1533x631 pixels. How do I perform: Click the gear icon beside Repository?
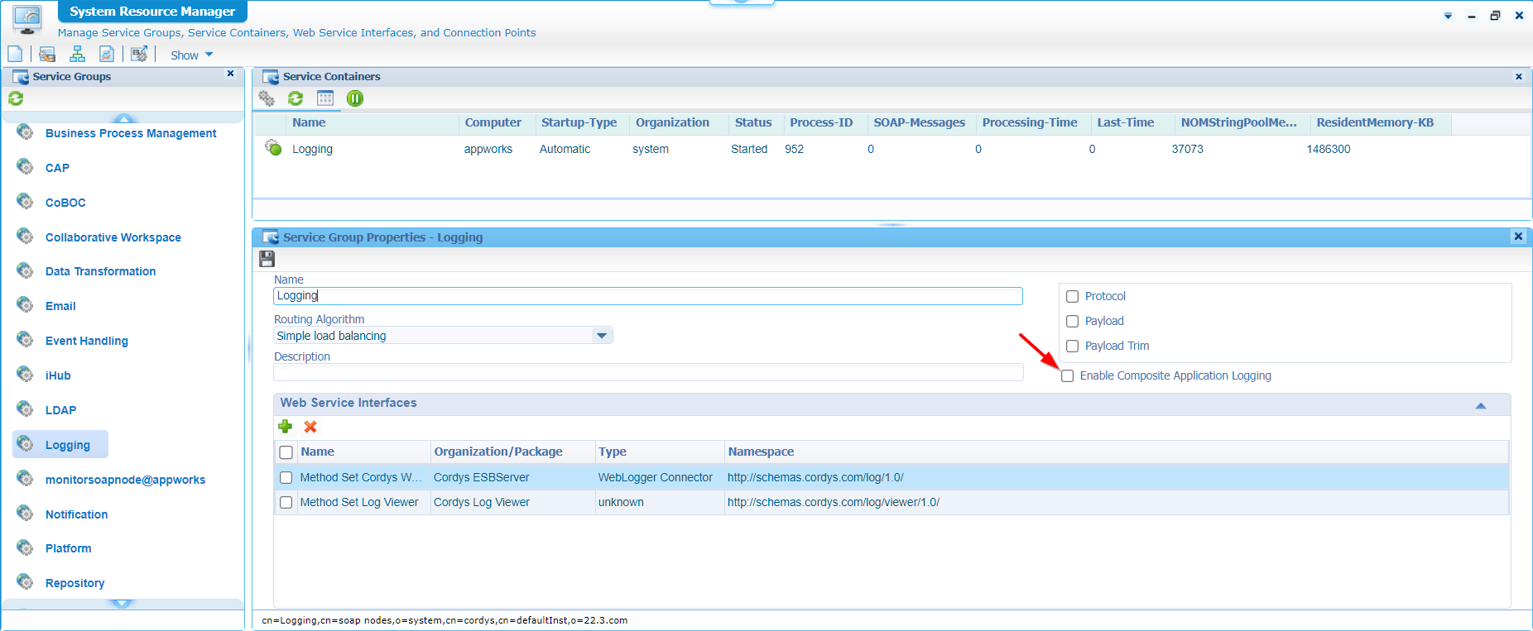pyautogui.click(x=26, y=581)
